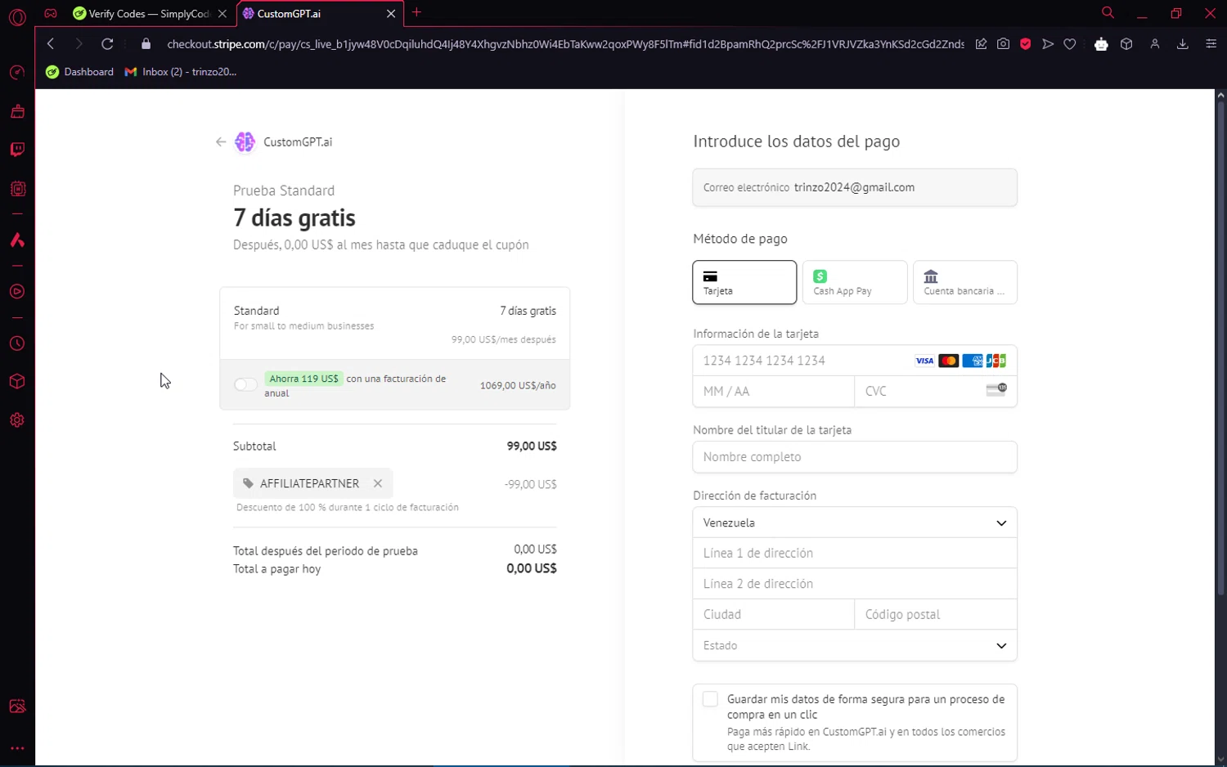Click the address bar URL
Viewport: 1227px width, 767px height.
click(564, 44)
